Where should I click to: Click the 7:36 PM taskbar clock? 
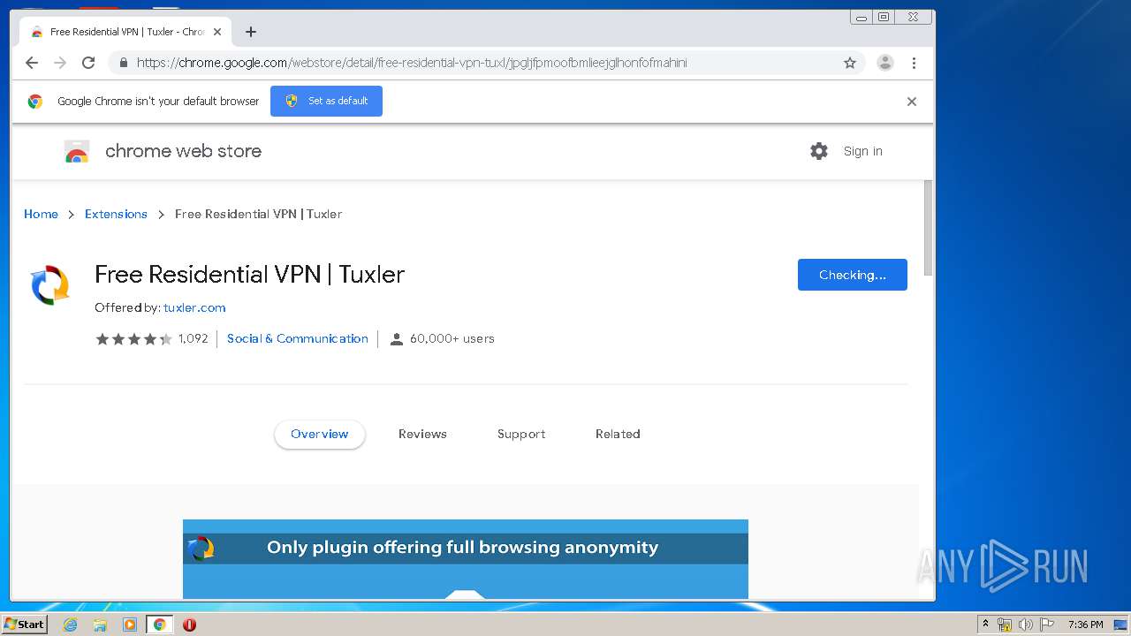click(x=1085, y=625)
